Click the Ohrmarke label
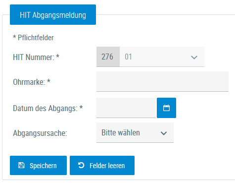The width and height of the screenshot is (235, 184). click(29, 82)
